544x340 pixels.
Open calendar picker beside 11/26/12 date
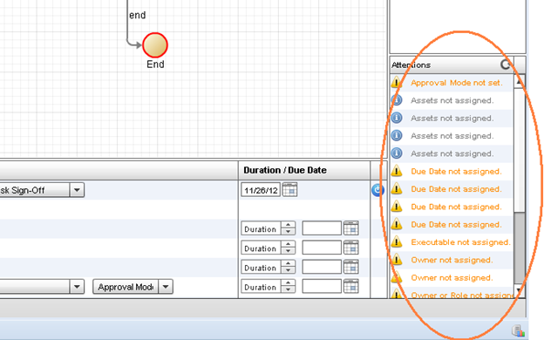pos(289,190)
